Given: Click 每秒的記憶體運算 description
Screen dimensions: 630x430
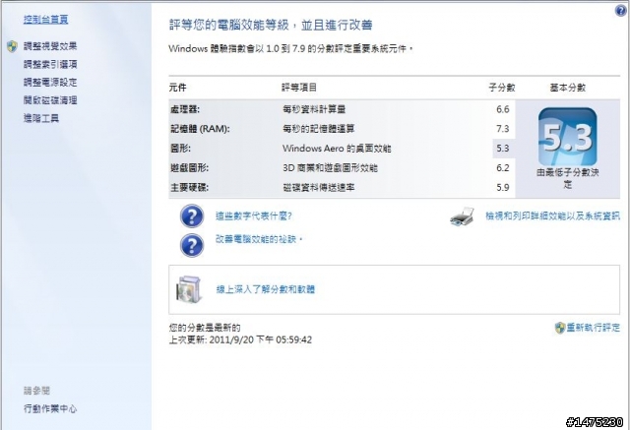Looking at the screenshot, I should tap(319, 129).
